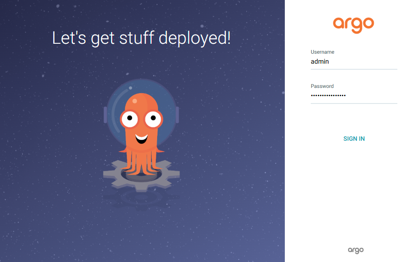
Task: Click the 'Let's get stuff deployed!' heading
Action: [141, 38]
